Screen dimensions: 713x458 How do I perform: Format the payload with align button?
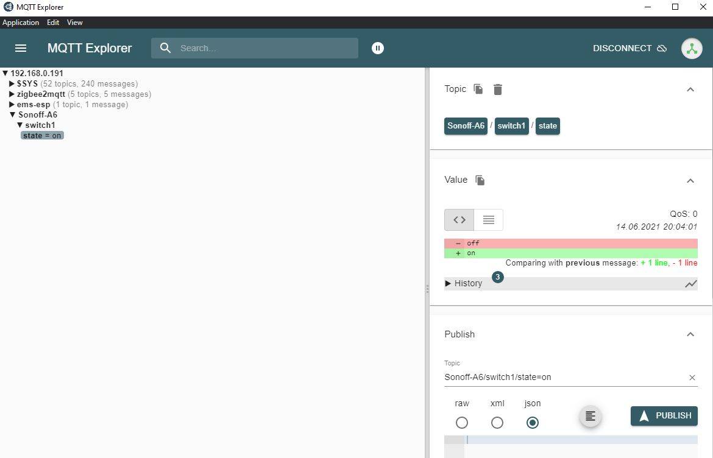(x=591, y=416)
